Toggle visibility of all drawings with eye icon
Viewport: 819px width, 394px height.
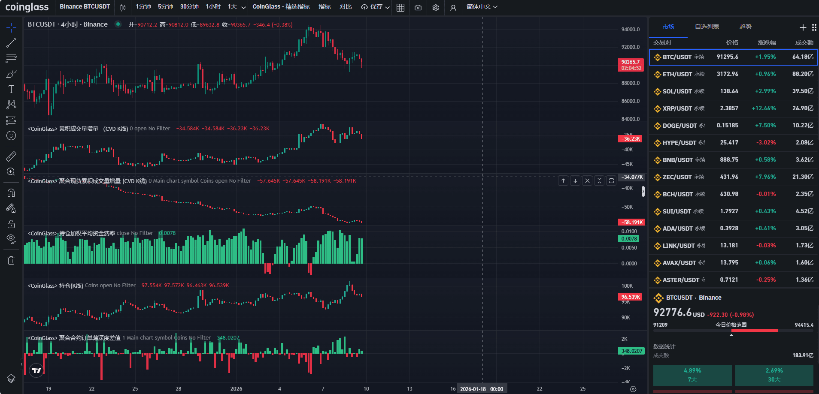click(11, 239)
